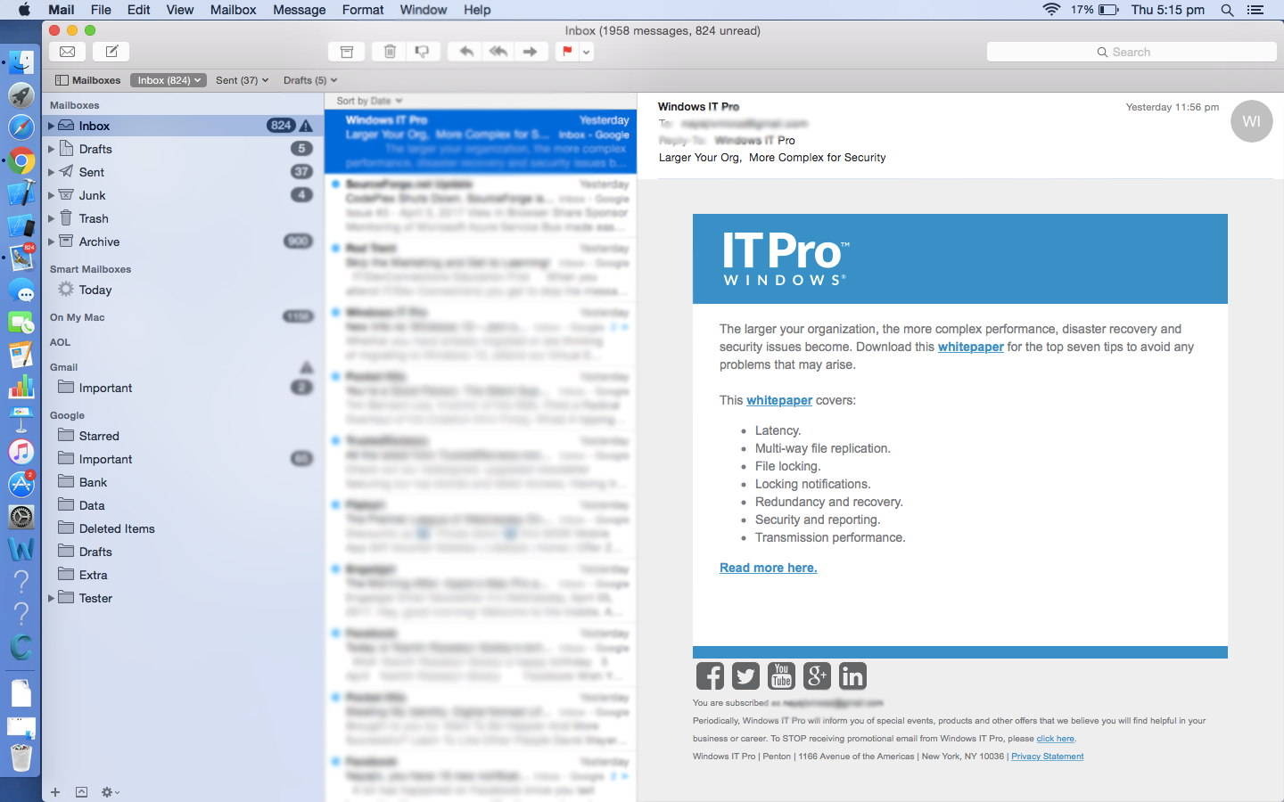Open the View menu
The height and width of the screenshot is (802, 1284).
tap(179, 10)
